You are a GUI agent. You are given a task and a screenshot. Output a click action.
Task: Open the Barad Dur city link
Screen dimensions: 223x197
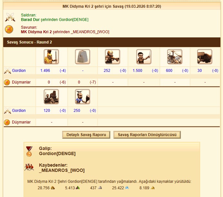[30, 20]
